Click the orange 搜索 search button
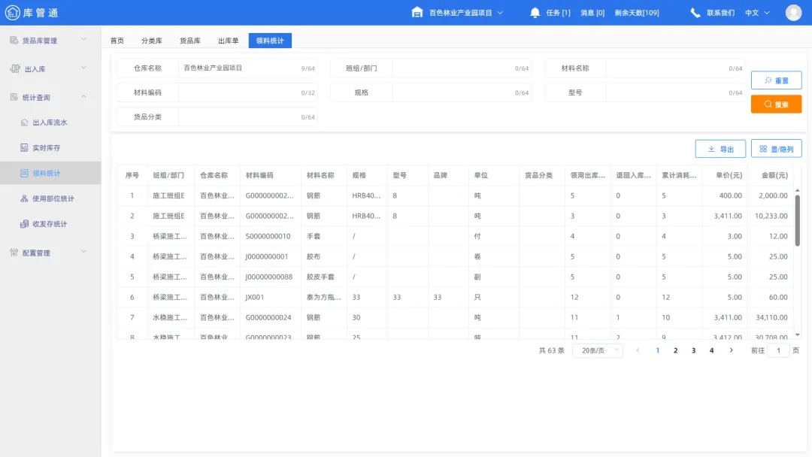Image resolution: width=812 pixels, height=457 pixels. coord(776,104)
